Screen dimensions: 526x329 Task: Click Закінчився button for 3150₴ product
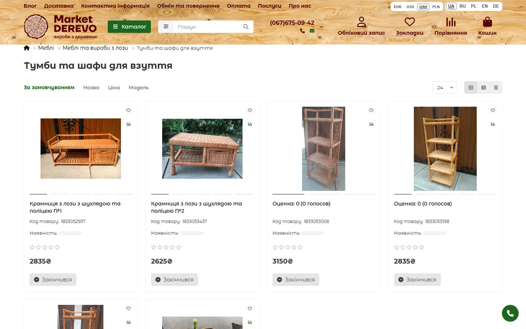(x=296, y=279)
